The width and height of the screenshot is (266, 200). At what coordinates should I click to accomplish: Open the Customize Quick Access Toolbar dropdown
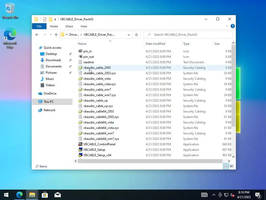pyautogui.click(x=55, y=19)
